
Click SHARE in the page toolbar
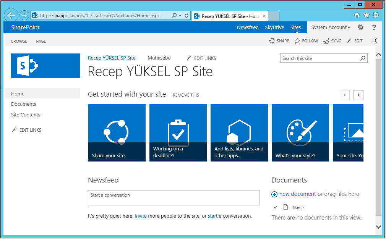coord(279,41)
